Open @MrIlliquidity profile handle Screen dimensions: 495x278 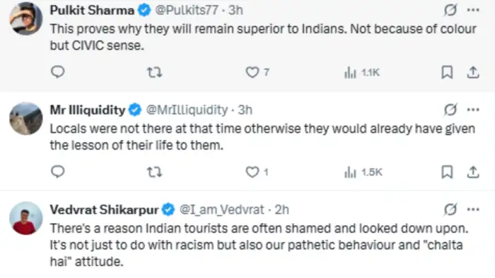(187, 110)
